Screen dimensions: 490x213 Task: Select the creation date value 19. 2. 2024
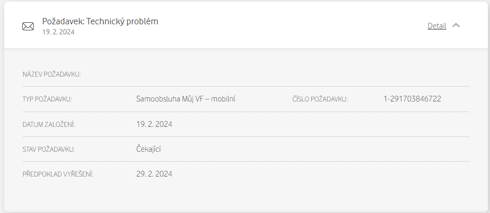pos(154,124)
